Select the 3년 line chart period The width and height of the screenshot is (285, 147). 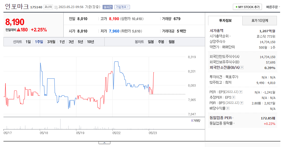coord(71,42)
